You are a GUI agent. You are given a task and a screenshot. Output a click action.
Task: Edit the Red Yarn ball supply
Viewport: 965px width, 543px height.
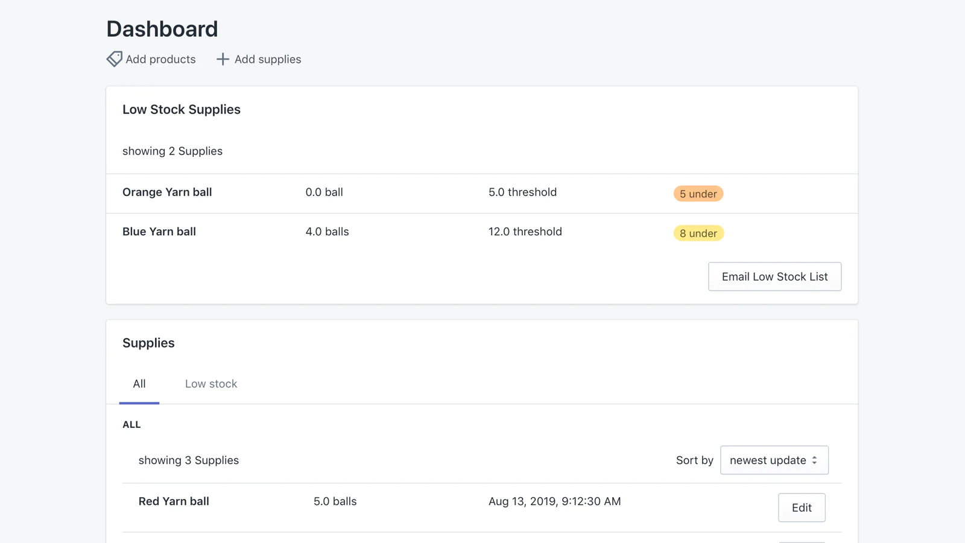[x=802, y=507]
